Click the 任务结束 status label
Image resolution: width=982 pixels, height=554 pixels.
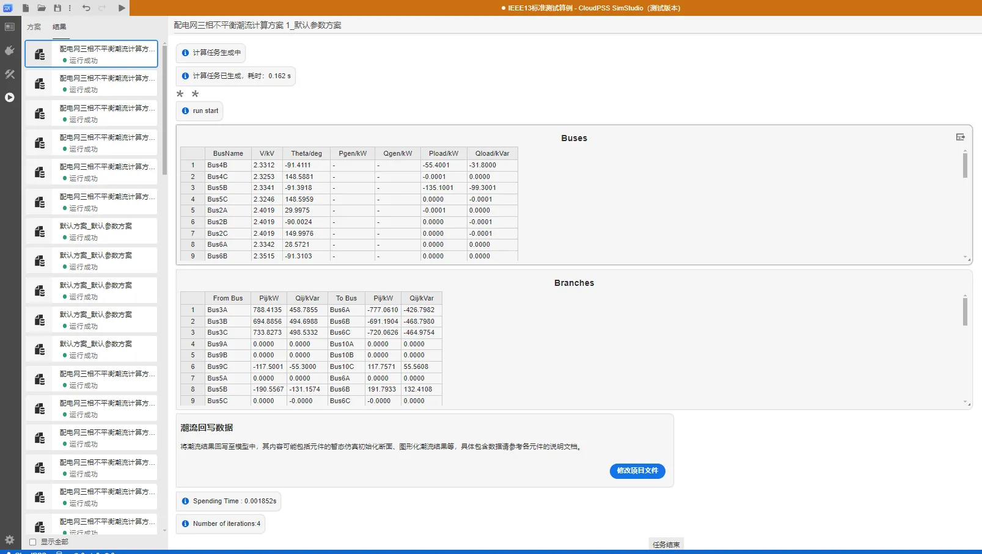(665, 544)
